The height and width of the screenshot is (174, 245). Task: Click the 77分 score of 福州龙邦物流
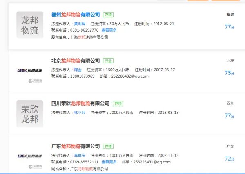[x=229, y=27]
